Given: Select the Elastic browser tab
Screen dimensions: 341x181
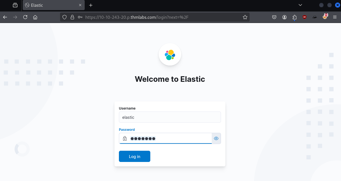Looking at the screenshot, I should [x=53, y=5].
